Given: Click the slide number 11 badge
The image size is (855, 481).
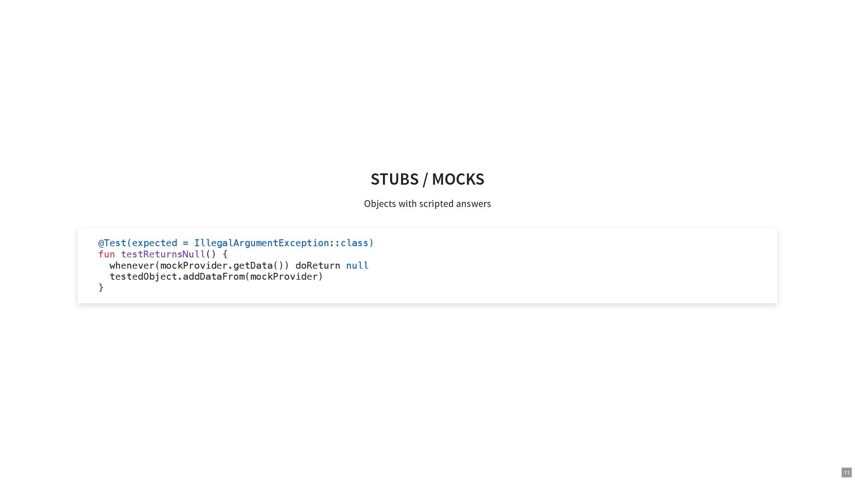Looking at the screenshot, I should point(846,473).
